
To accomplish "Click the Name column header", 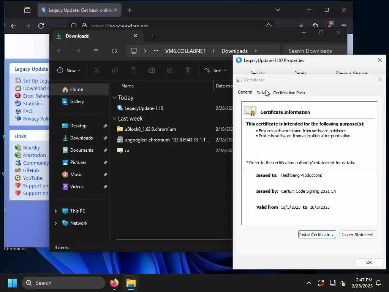I will (128, 86).
